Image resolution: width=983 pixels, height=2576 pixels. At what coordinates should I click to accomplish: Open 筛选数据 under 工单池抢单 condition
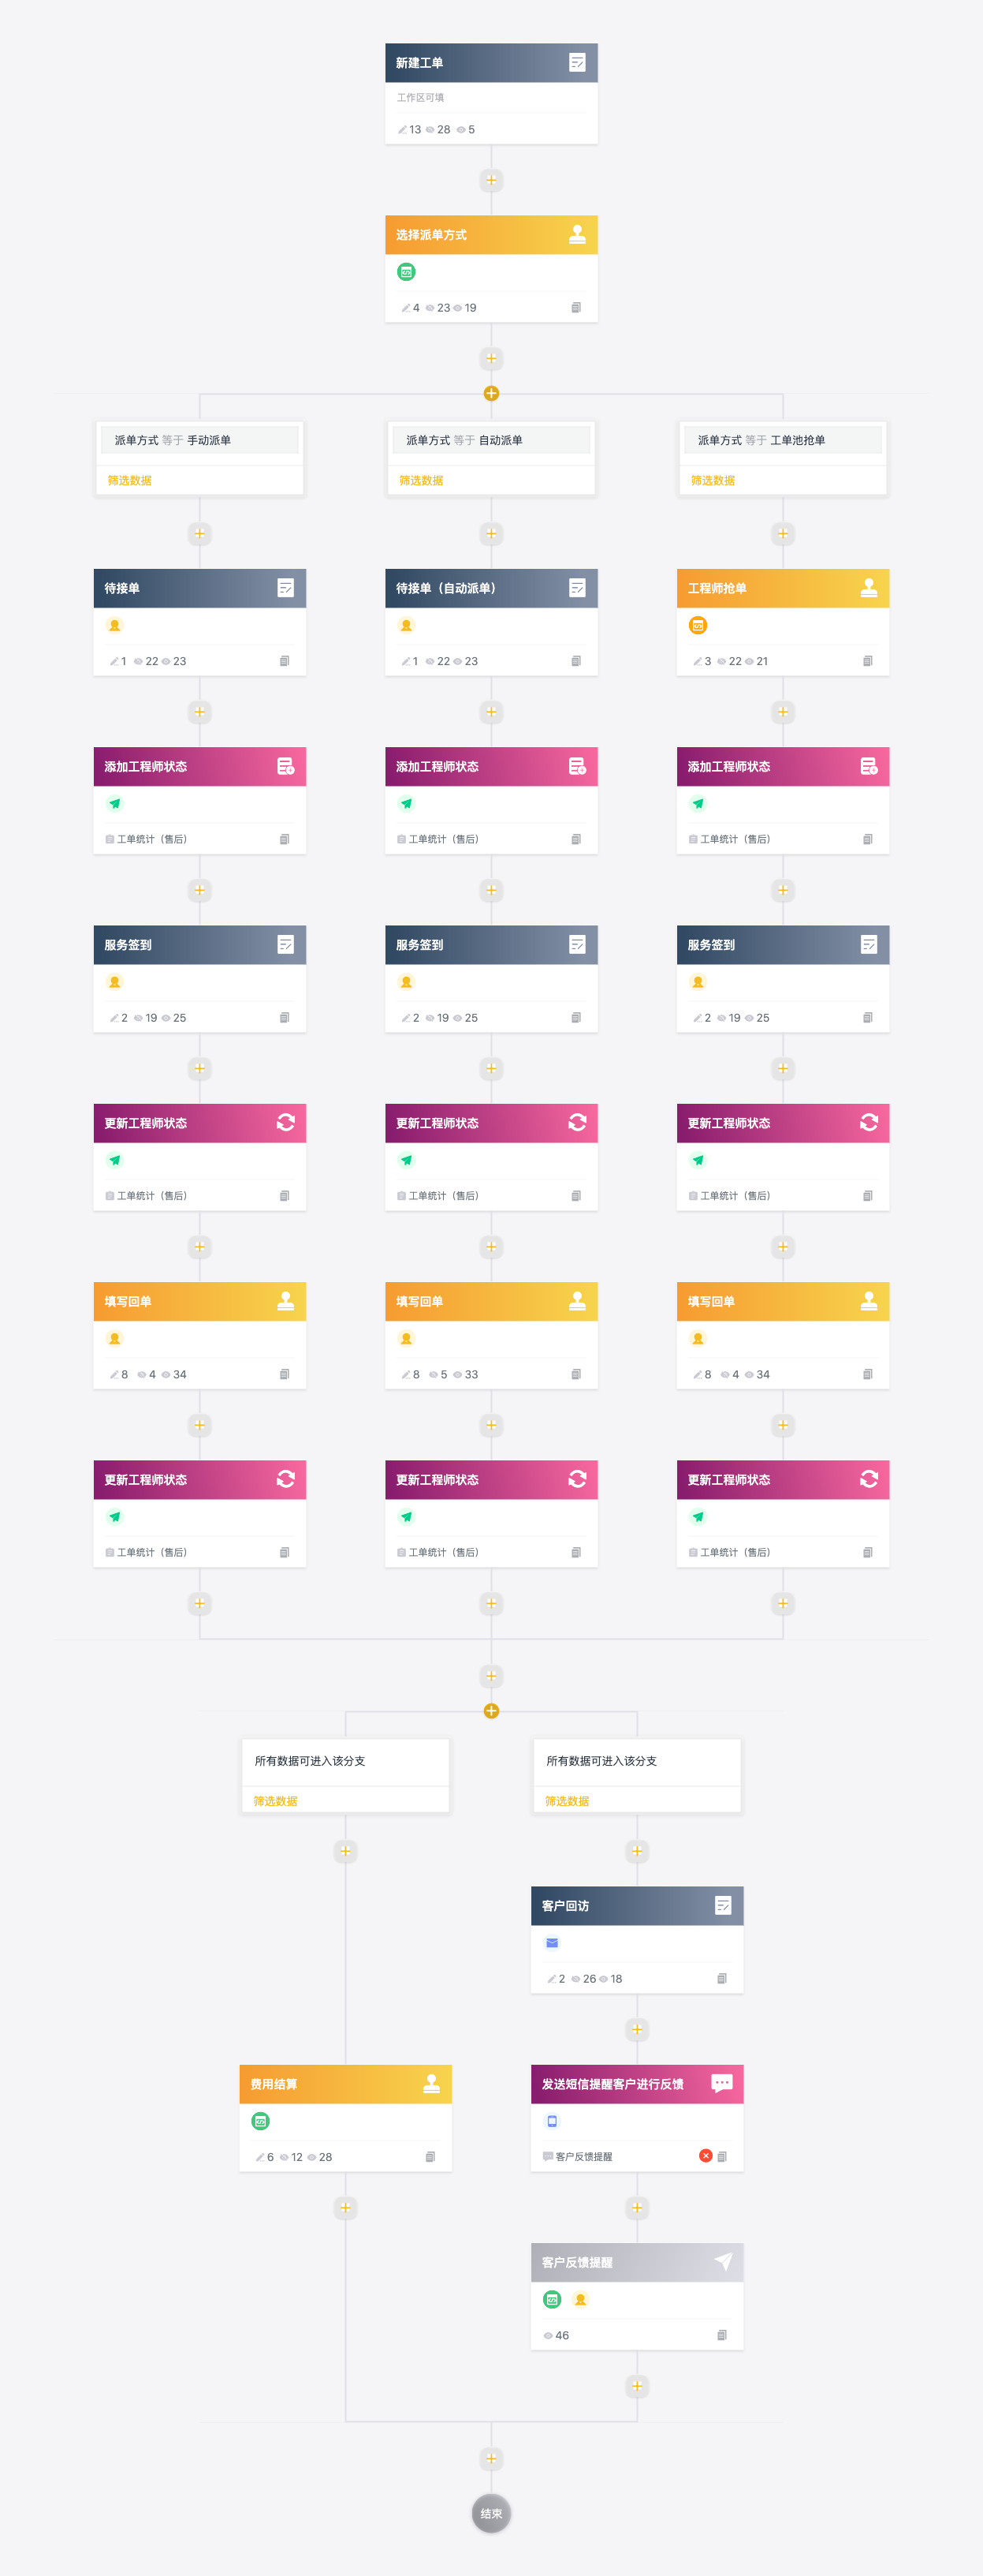(x=713, y=480)
